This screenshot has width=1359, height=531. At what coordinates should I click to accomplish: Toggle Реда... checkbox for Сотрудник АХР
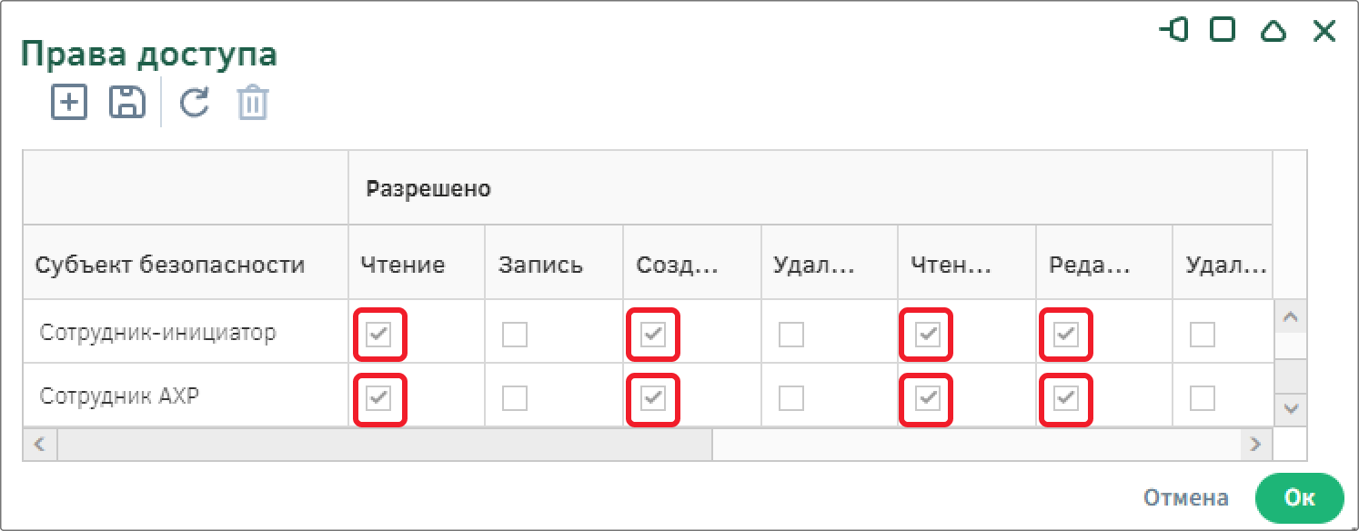[x=1066, y=398]
